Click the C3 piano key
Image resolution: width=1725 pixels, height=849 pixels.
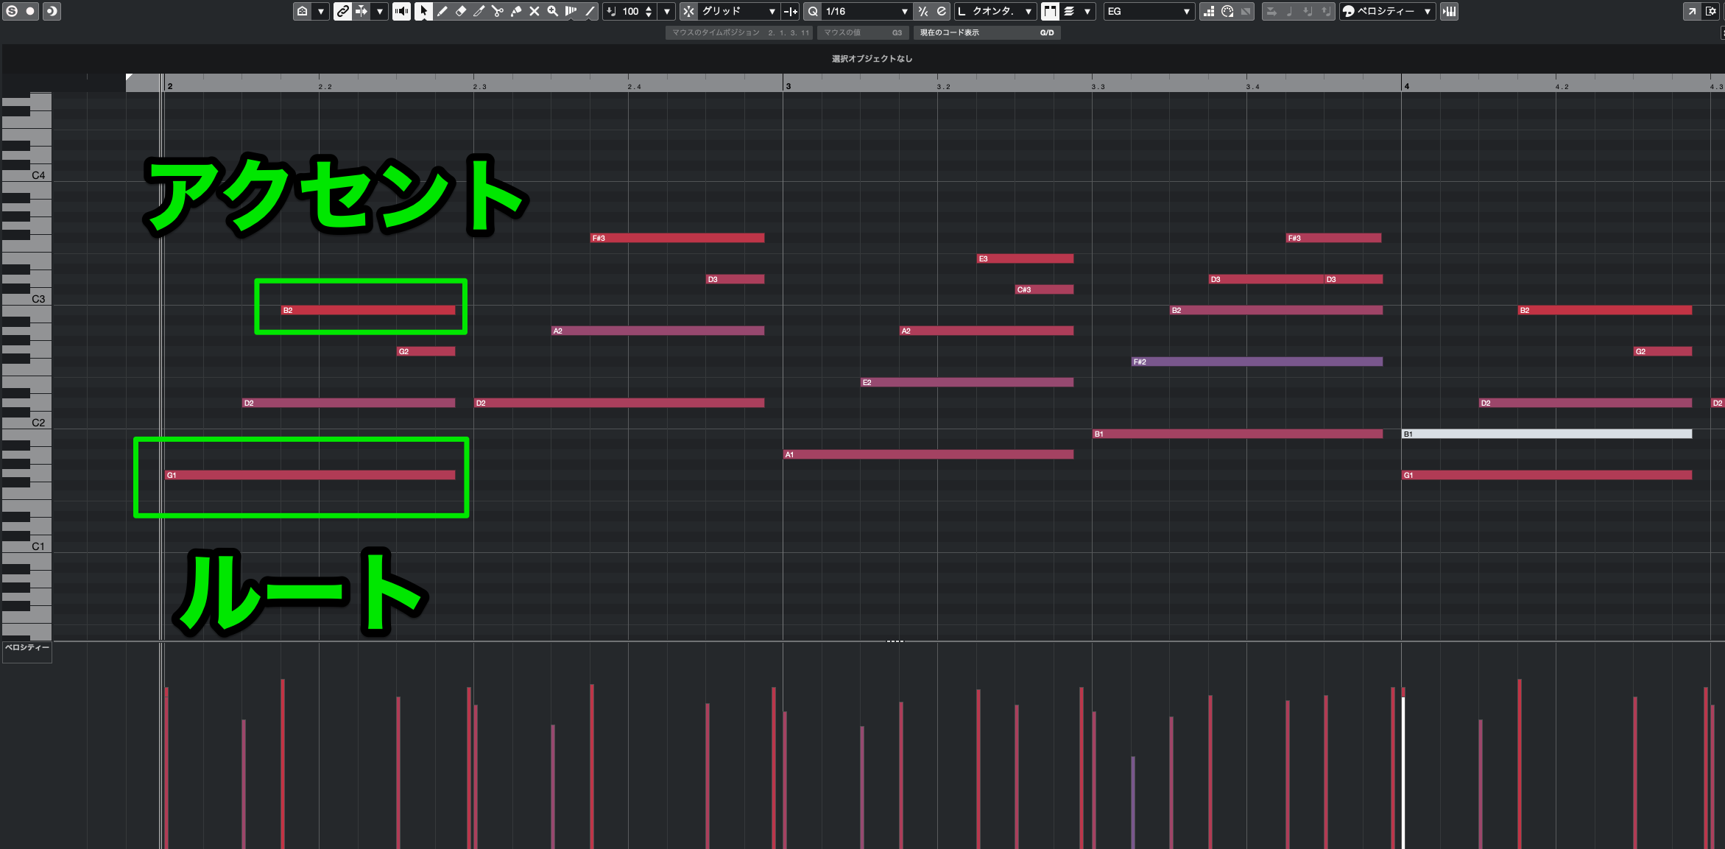tap(27, 299)
